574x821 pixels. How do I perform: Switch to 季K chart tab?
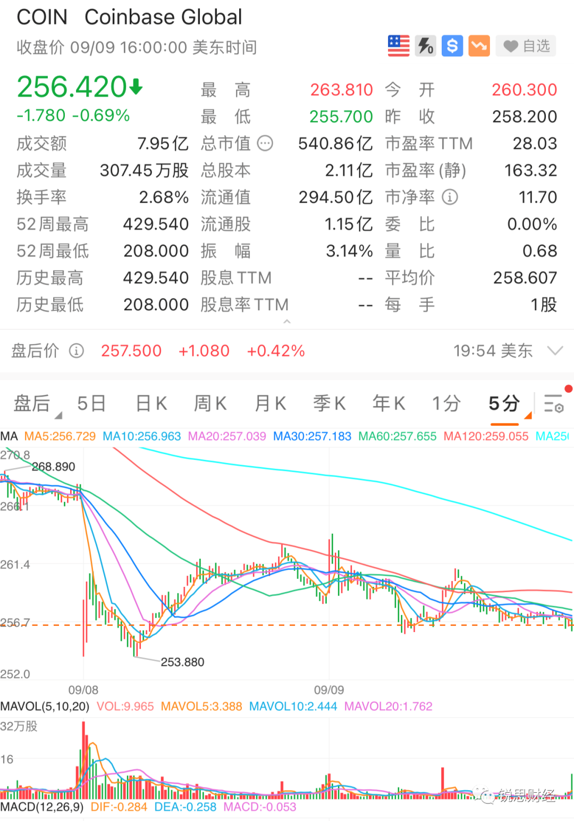(x=330, y=404)
